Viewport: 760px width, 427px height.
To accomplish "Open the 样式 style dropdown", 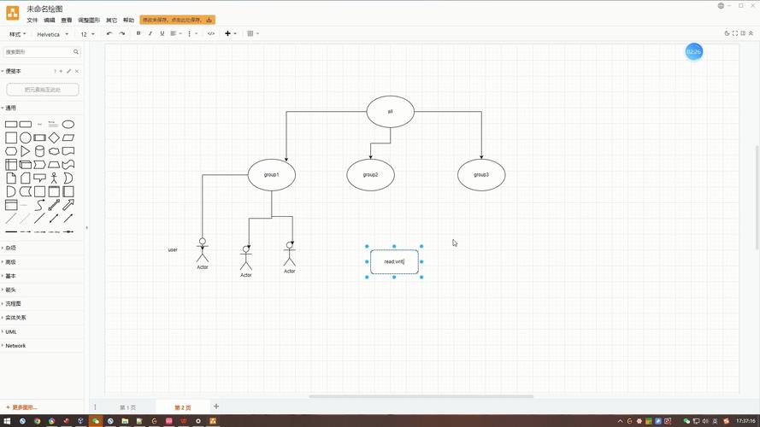I will pyautogui.click(x=17, y=34).
